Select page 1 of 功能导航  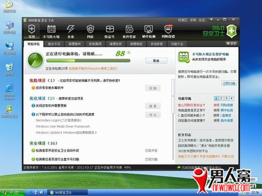[216, 98]
